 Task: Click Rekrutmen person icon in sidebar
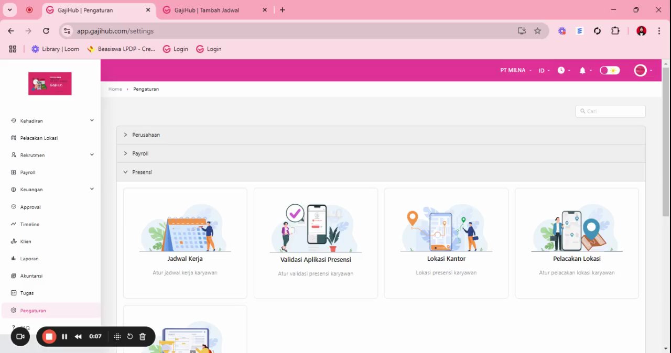[x=14, y=155]
